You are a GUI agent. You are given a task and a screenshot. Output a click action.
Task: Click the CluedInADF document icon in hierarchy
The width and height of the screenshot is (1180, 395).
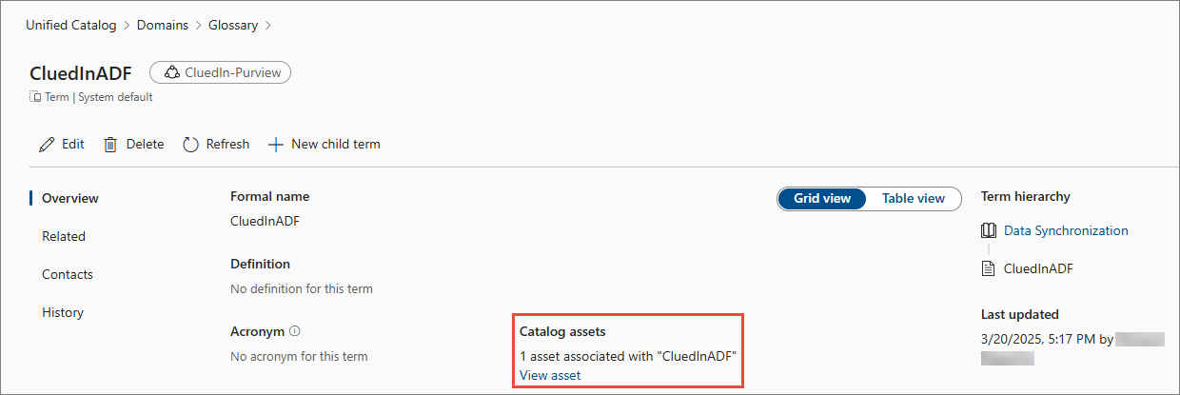click(x=988, y=268)
